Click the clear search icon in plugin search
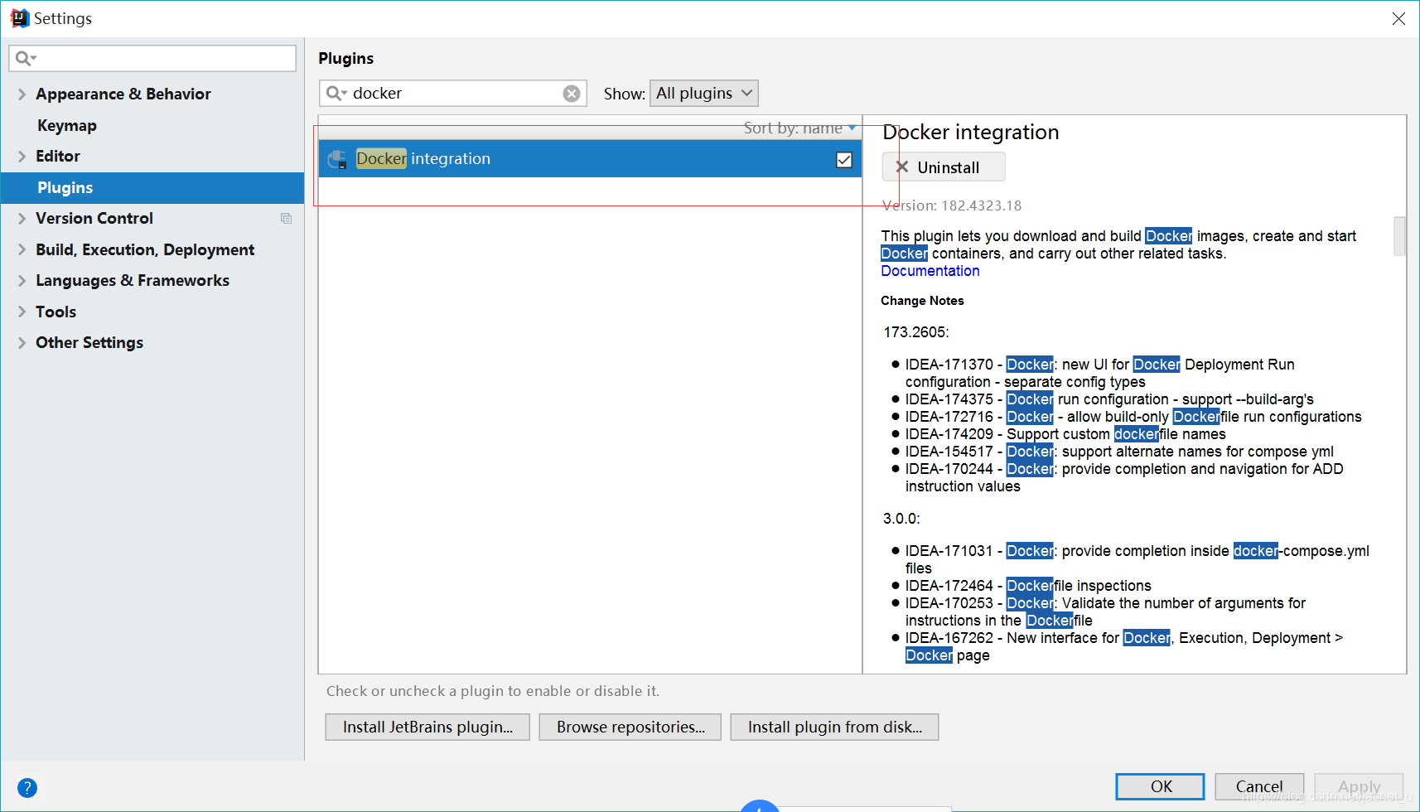1420x812 pixels. pos(572,94)
